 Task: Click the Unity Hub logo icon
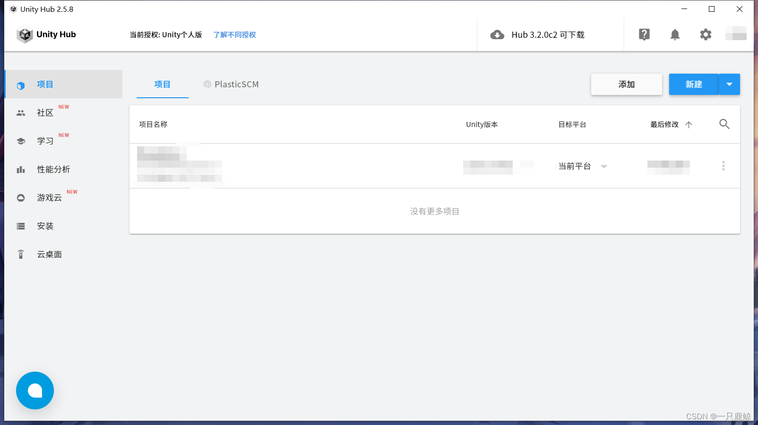25,34
